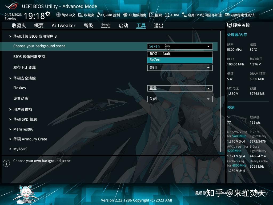
Task: Click the 04/25/2023 date
Action: (13, 15)
